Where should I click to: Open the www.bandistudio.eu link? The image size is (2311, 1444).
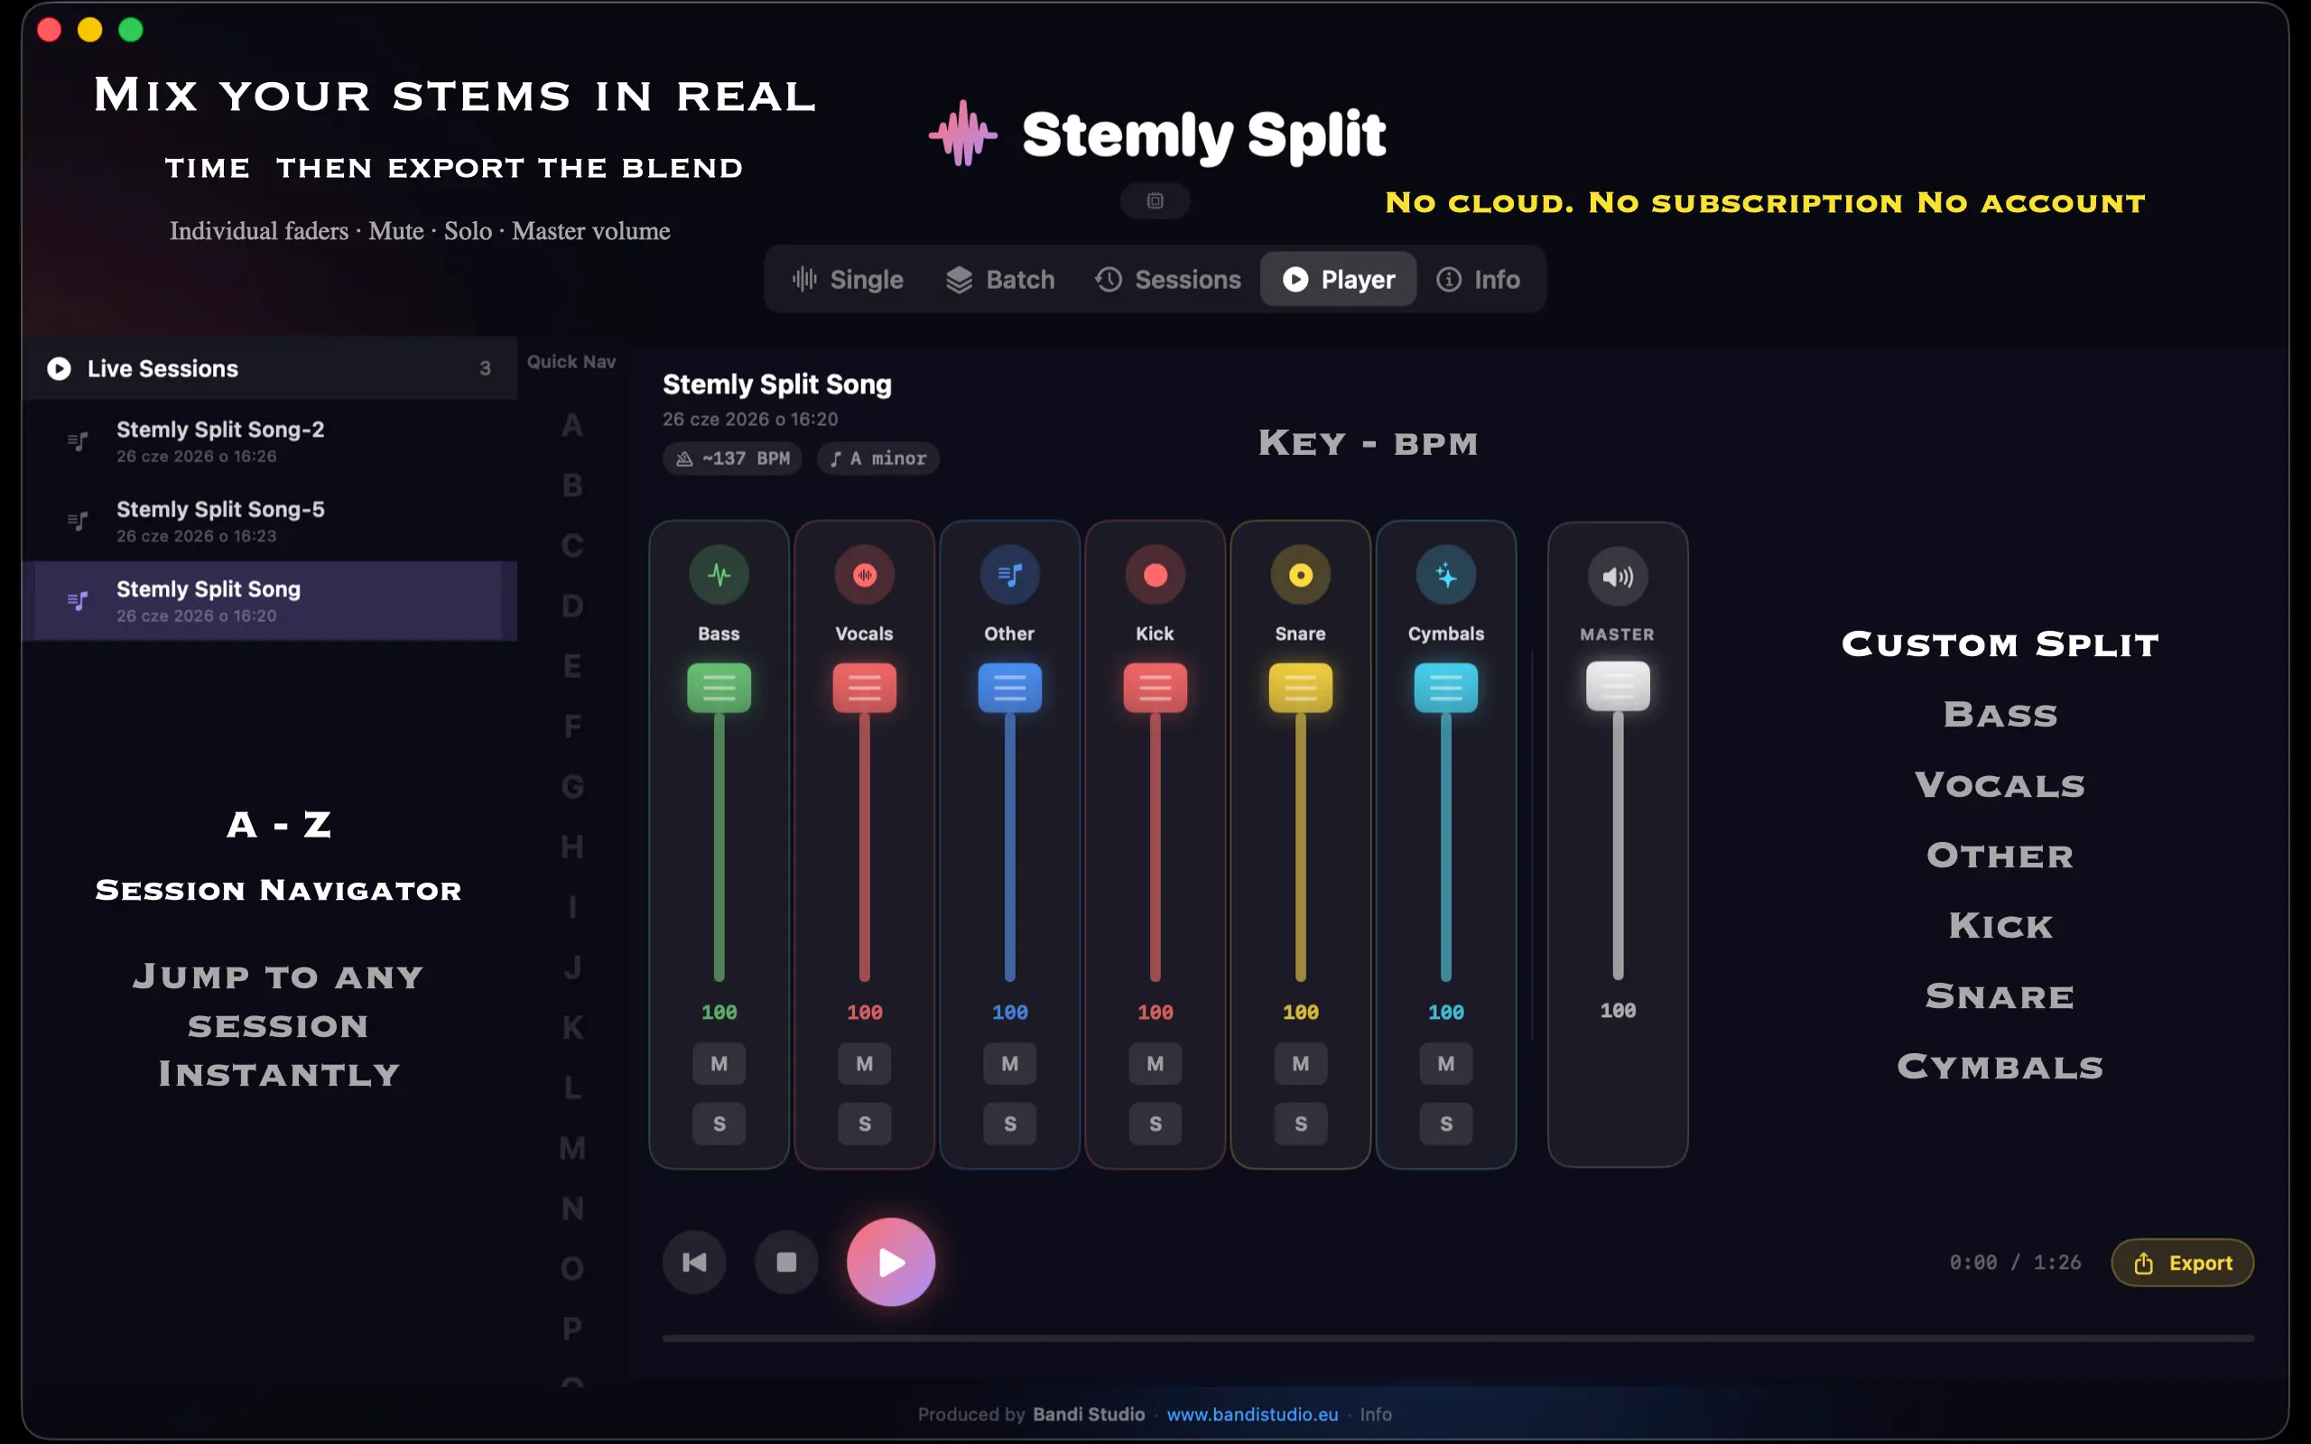tap(1252, 1414)
